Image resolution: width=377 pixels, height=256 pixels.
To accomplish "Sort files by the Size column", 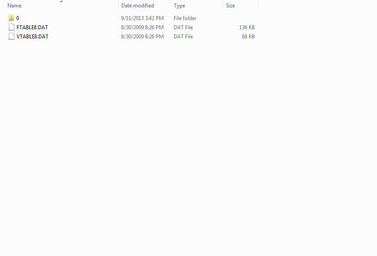I will [x=230, y=6].
